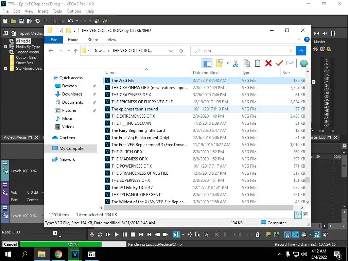The image size is (348, 261).
Task: Open the Auto Ripple mode dropdown arrow
Action: tap(310, 234)
